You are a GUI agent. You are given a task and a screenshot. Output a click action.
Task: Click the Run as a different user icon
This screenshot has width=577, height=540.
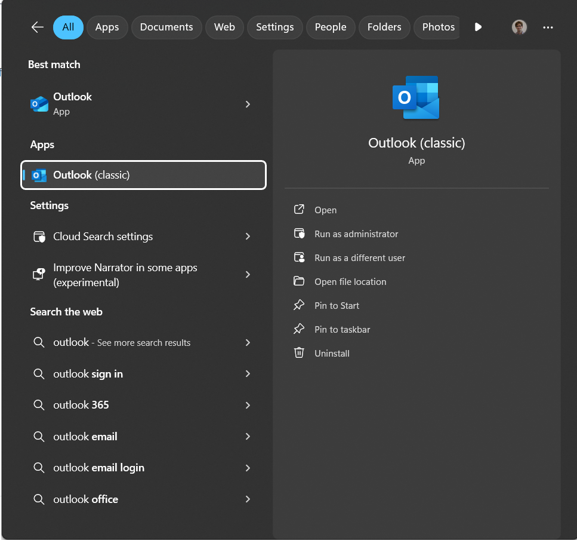point(299,257)
